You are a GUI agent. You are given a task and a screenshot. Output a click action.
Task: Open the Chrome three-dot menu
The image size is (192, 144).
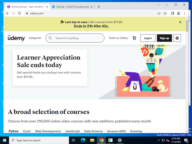click(x=184, y=13)
